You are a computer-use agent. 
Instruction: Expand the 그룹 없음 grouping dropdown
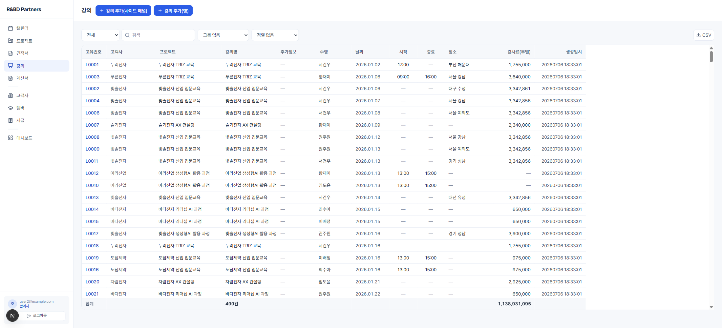223,35
